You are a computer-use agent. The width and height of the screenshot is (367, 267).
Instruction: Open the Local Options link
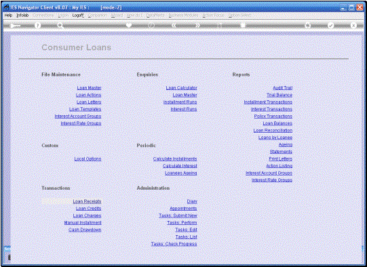(88, 159)
